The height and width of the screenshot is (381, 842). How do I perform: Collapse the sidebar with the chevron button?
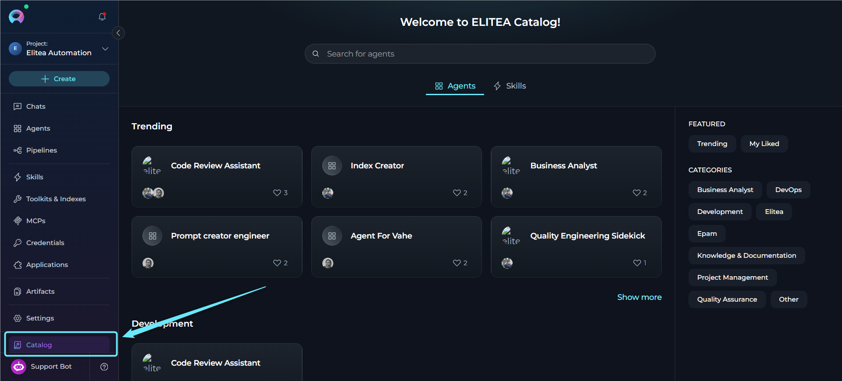click(118, 33)
